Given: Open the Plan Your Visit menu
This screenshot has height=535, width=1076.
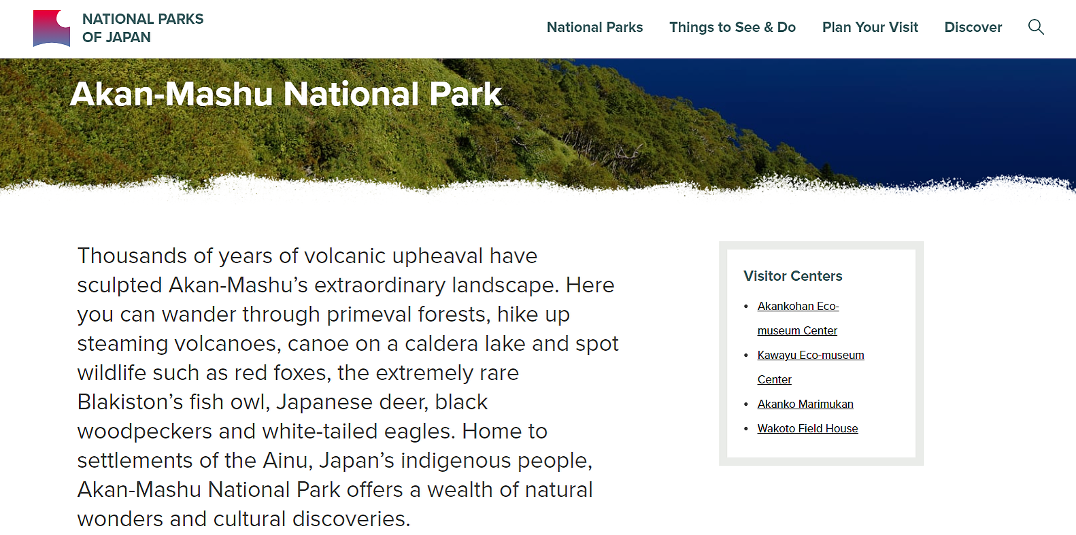Looking at the screenshot, I should click(870, 27).
